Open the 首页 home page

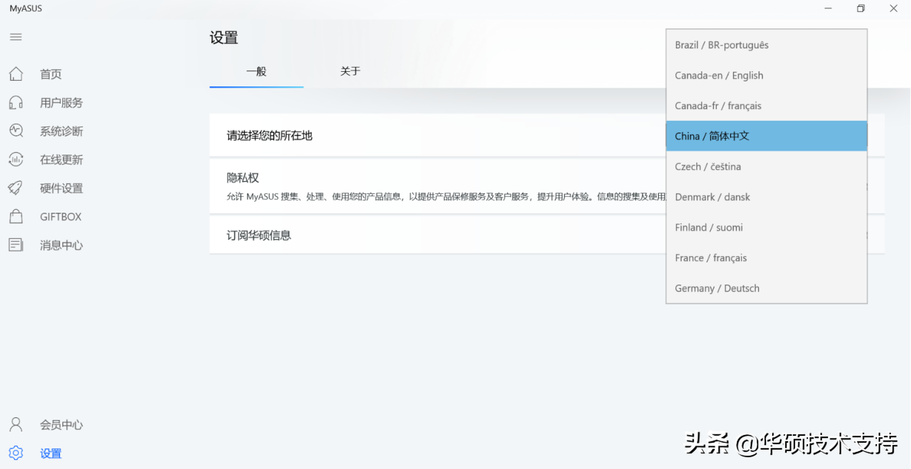(50, 75)
